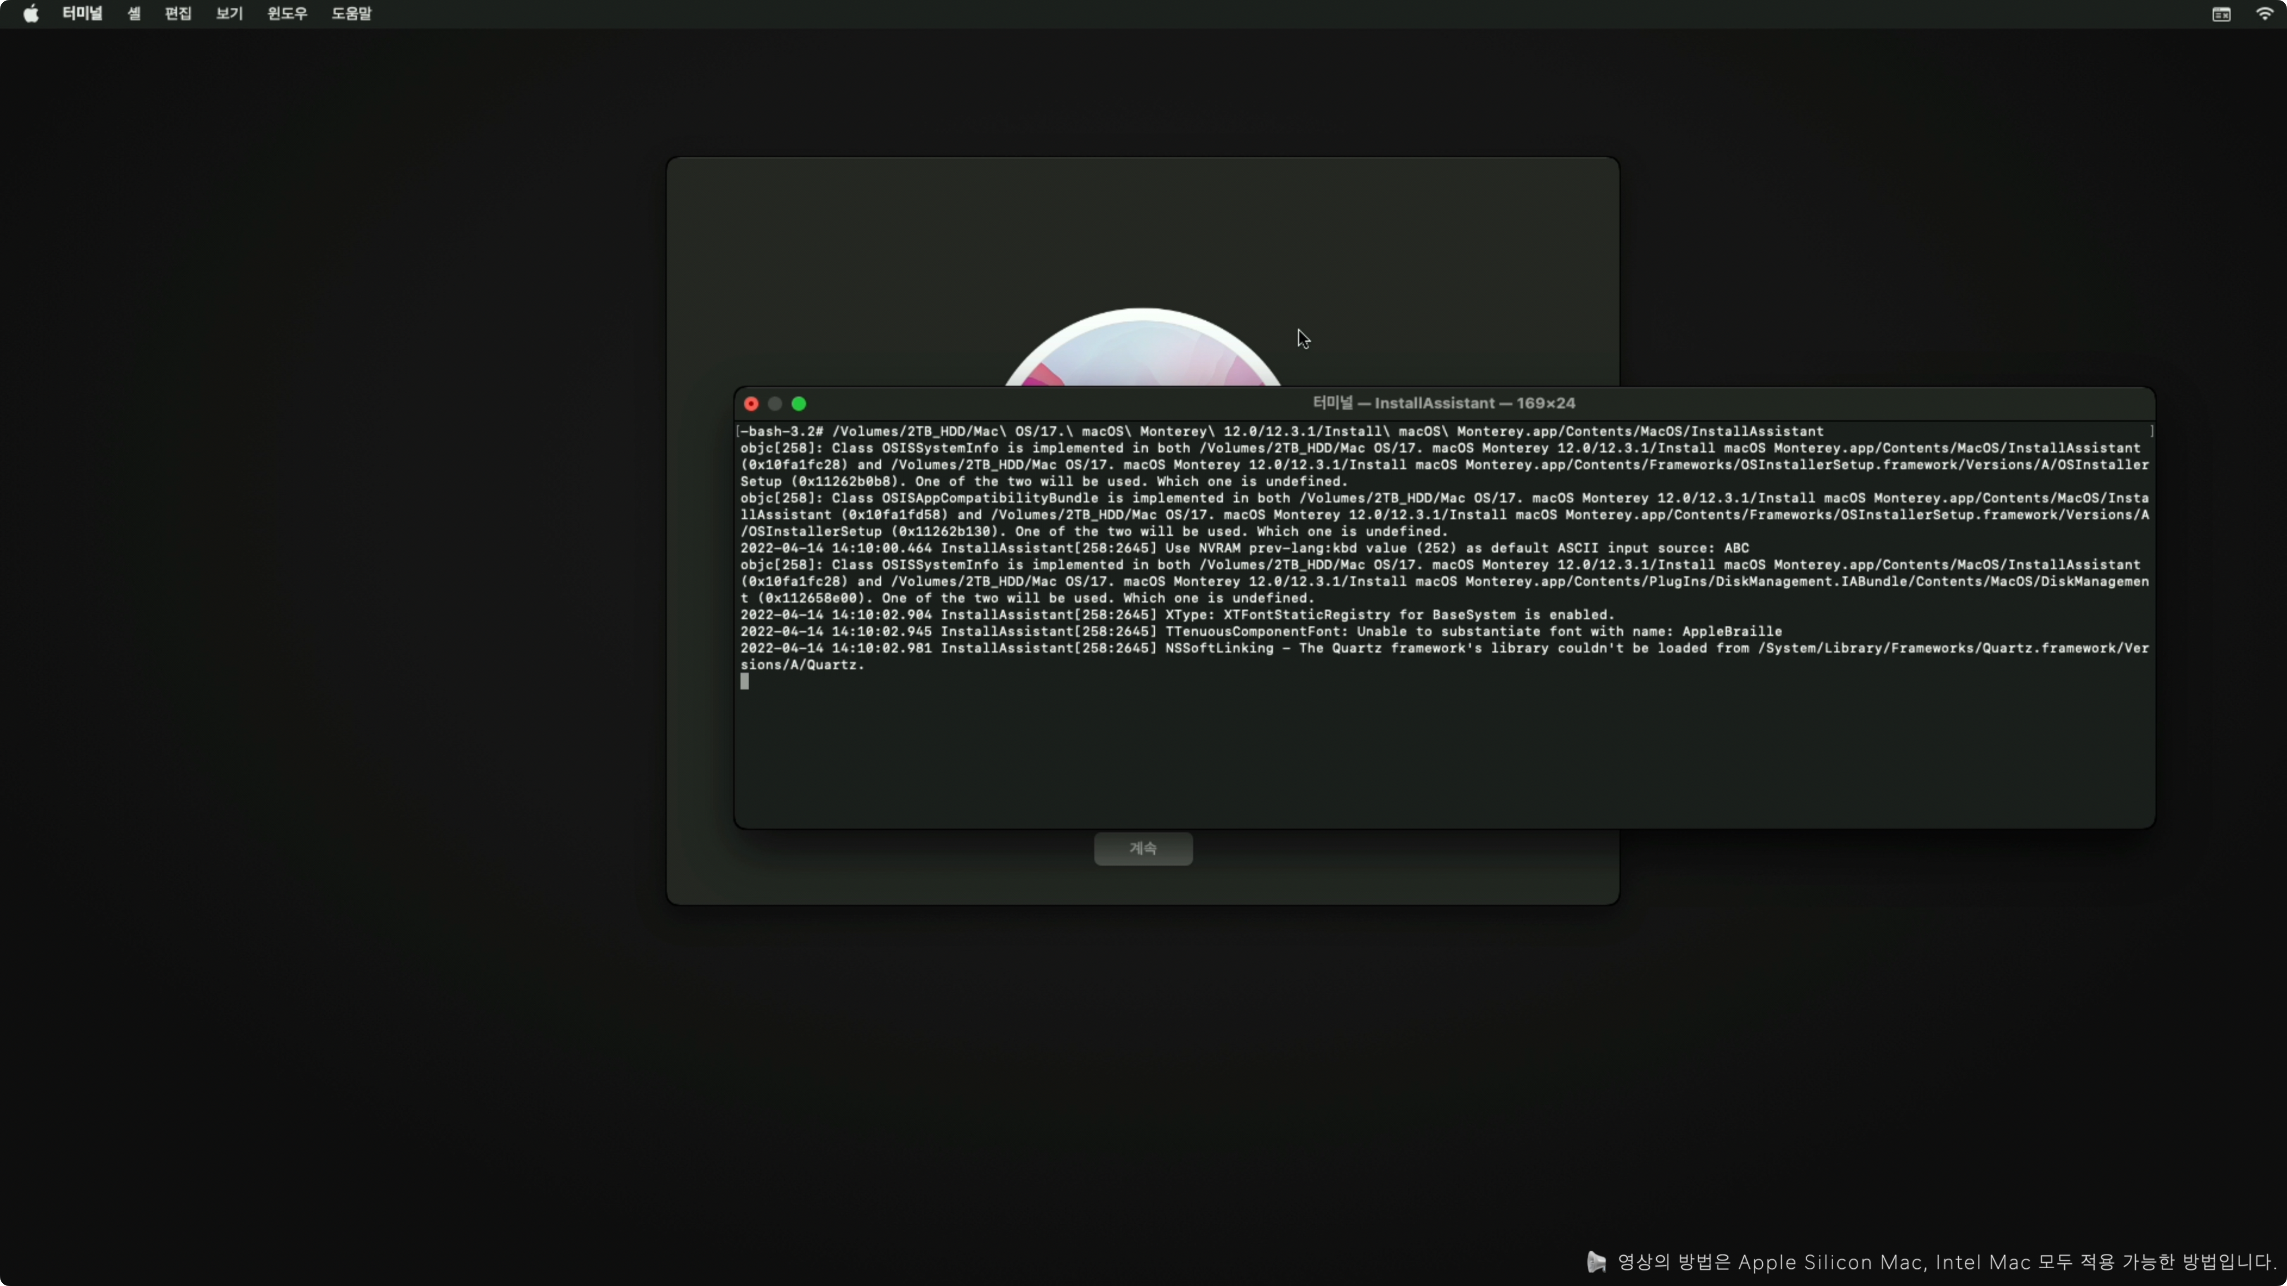
Task: Click the flag logo beside the bottom caption
Action: (1596, 1261)
